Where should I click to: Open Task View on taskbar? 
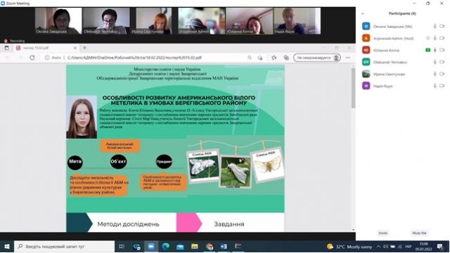point(122,247)
